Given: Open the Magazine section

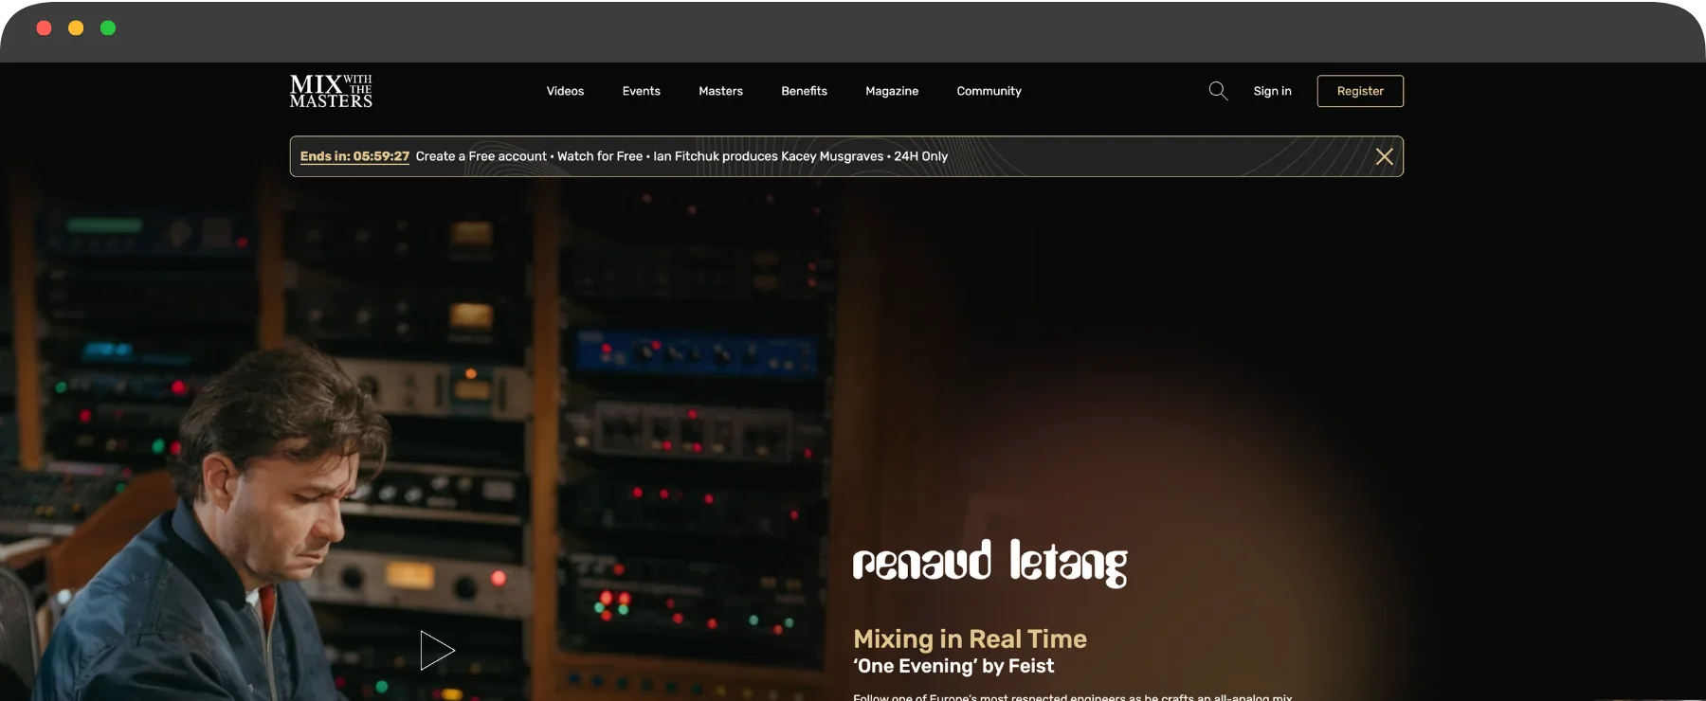Looking at the screenshot, I should pyautogui.click(x=892, y=91).
